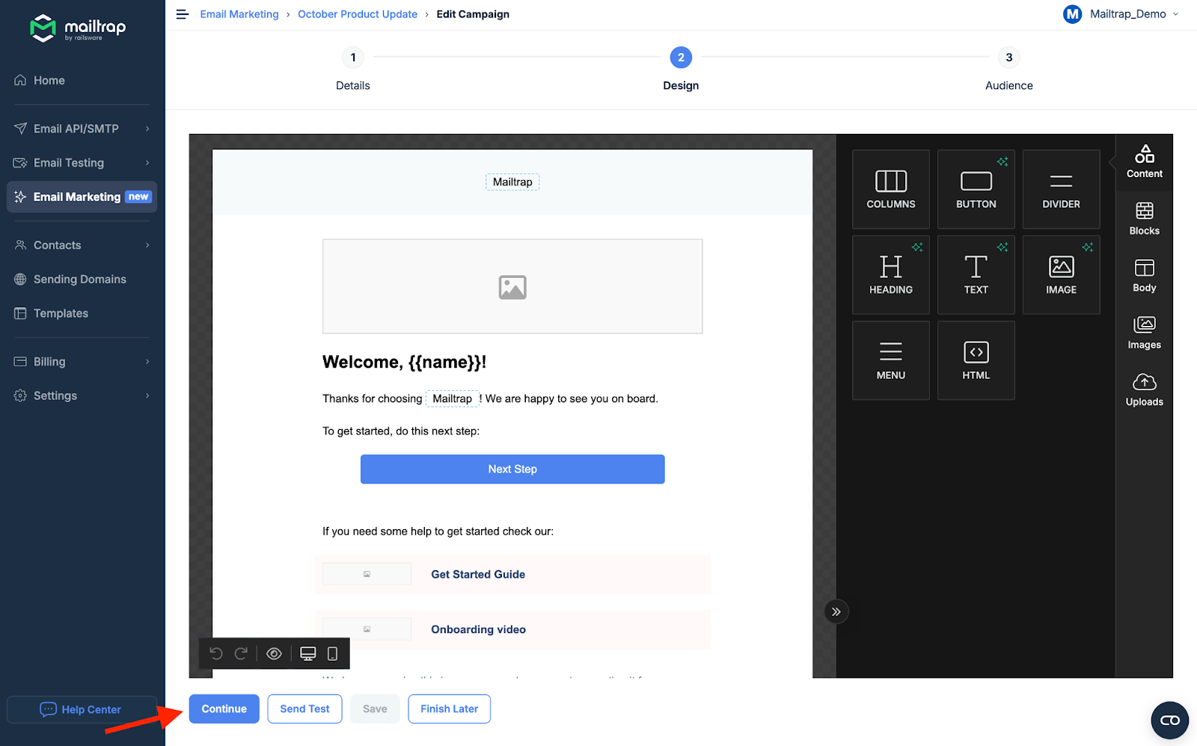Collapse the editor side panel
1197x746 pixels.
pos(836,611)
